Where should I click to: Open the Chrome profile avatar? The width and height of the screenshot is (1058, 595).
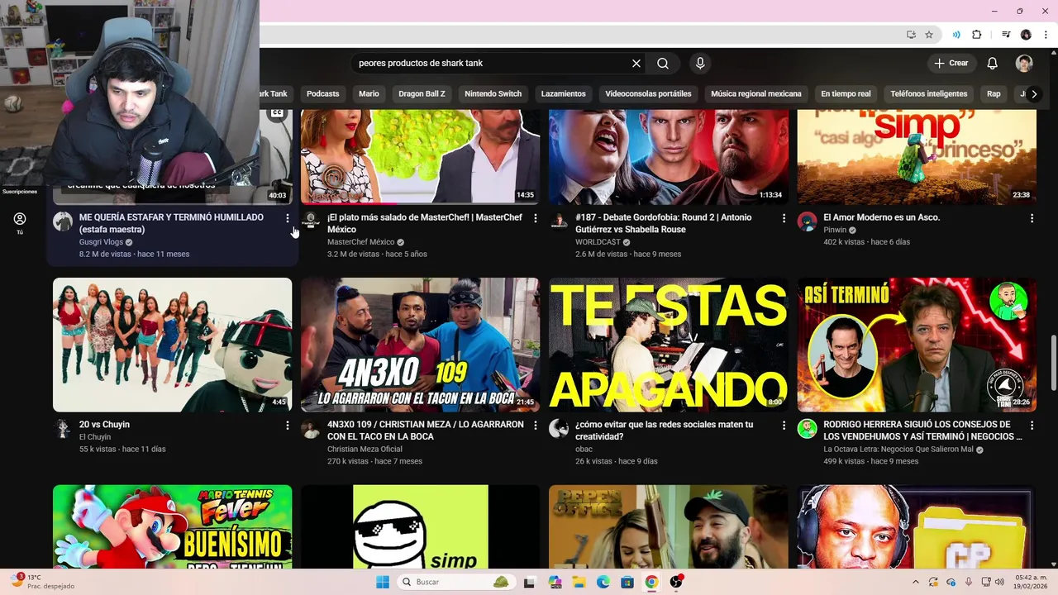[1026, 35]
